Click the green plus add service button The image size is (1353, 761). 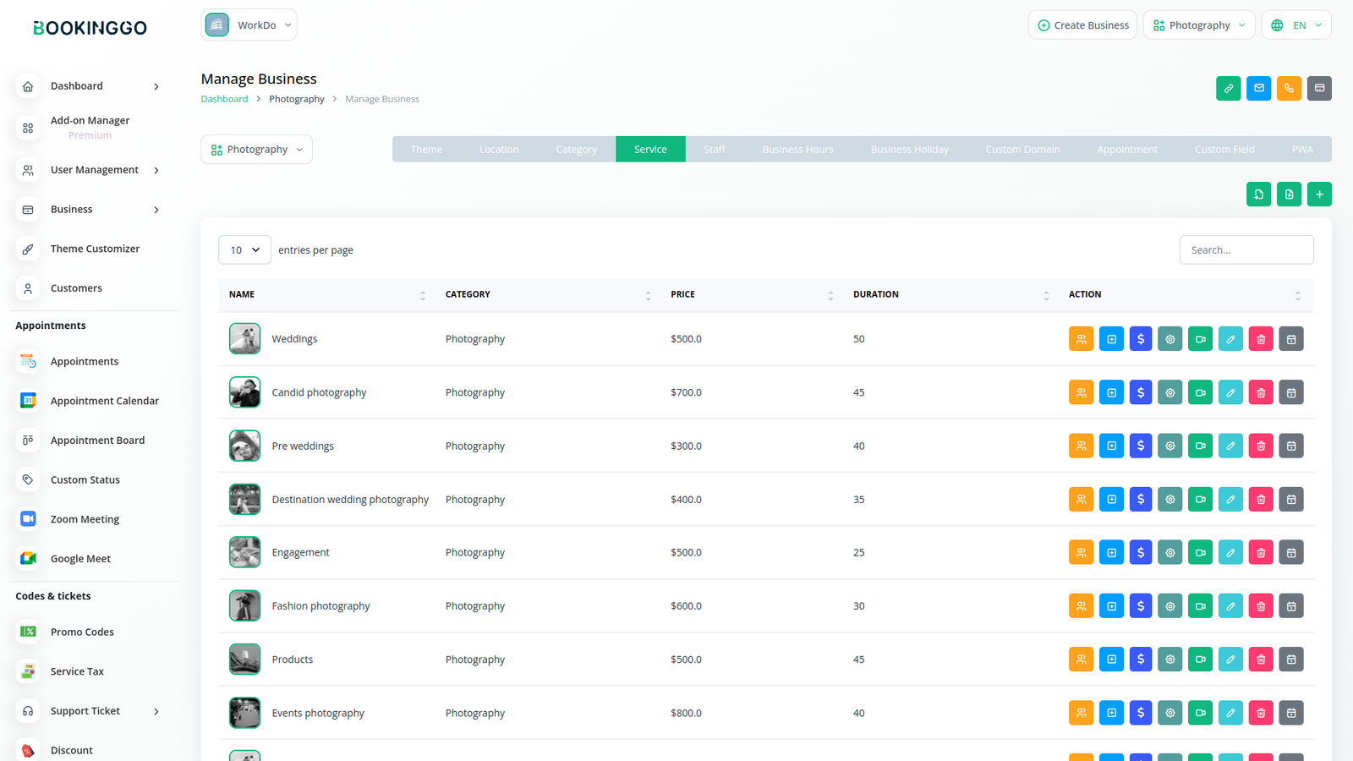click(x=1318, y=194)
